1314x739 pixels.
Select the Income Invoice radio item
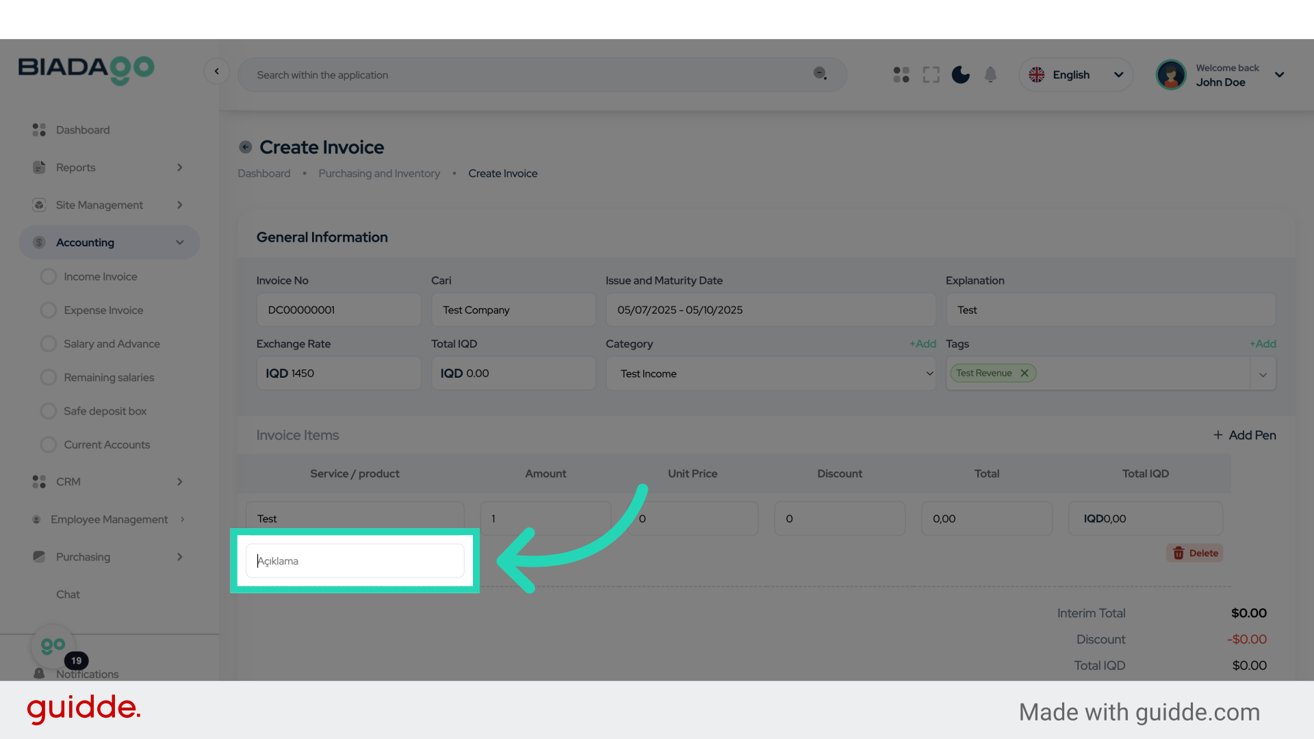click(49, 276)
